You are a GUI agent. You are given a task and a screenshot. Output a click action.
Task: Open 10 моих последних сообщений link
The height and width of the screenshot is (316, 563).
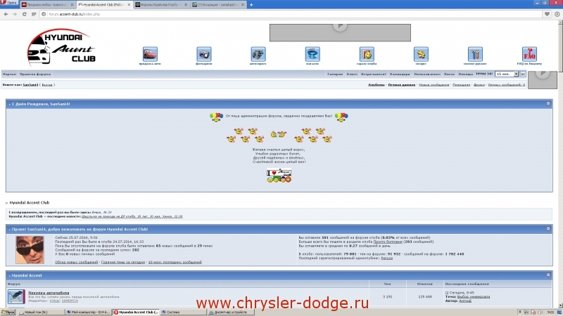(175, 262)
